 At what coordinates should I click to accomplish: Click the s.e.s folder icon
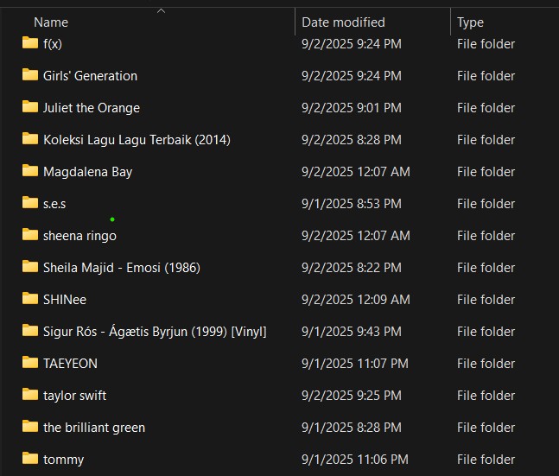[x=30, y=202]
